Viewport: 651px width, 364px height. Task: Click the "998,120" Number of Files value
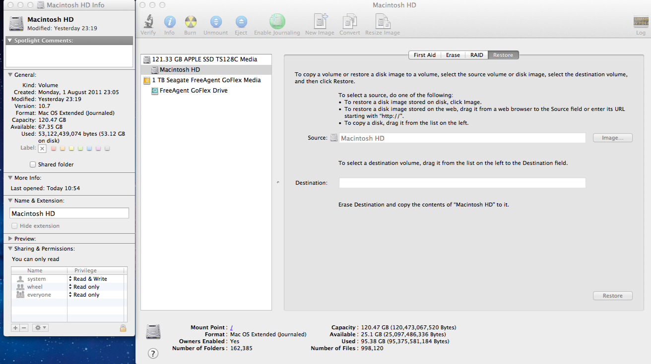[372, 348]
